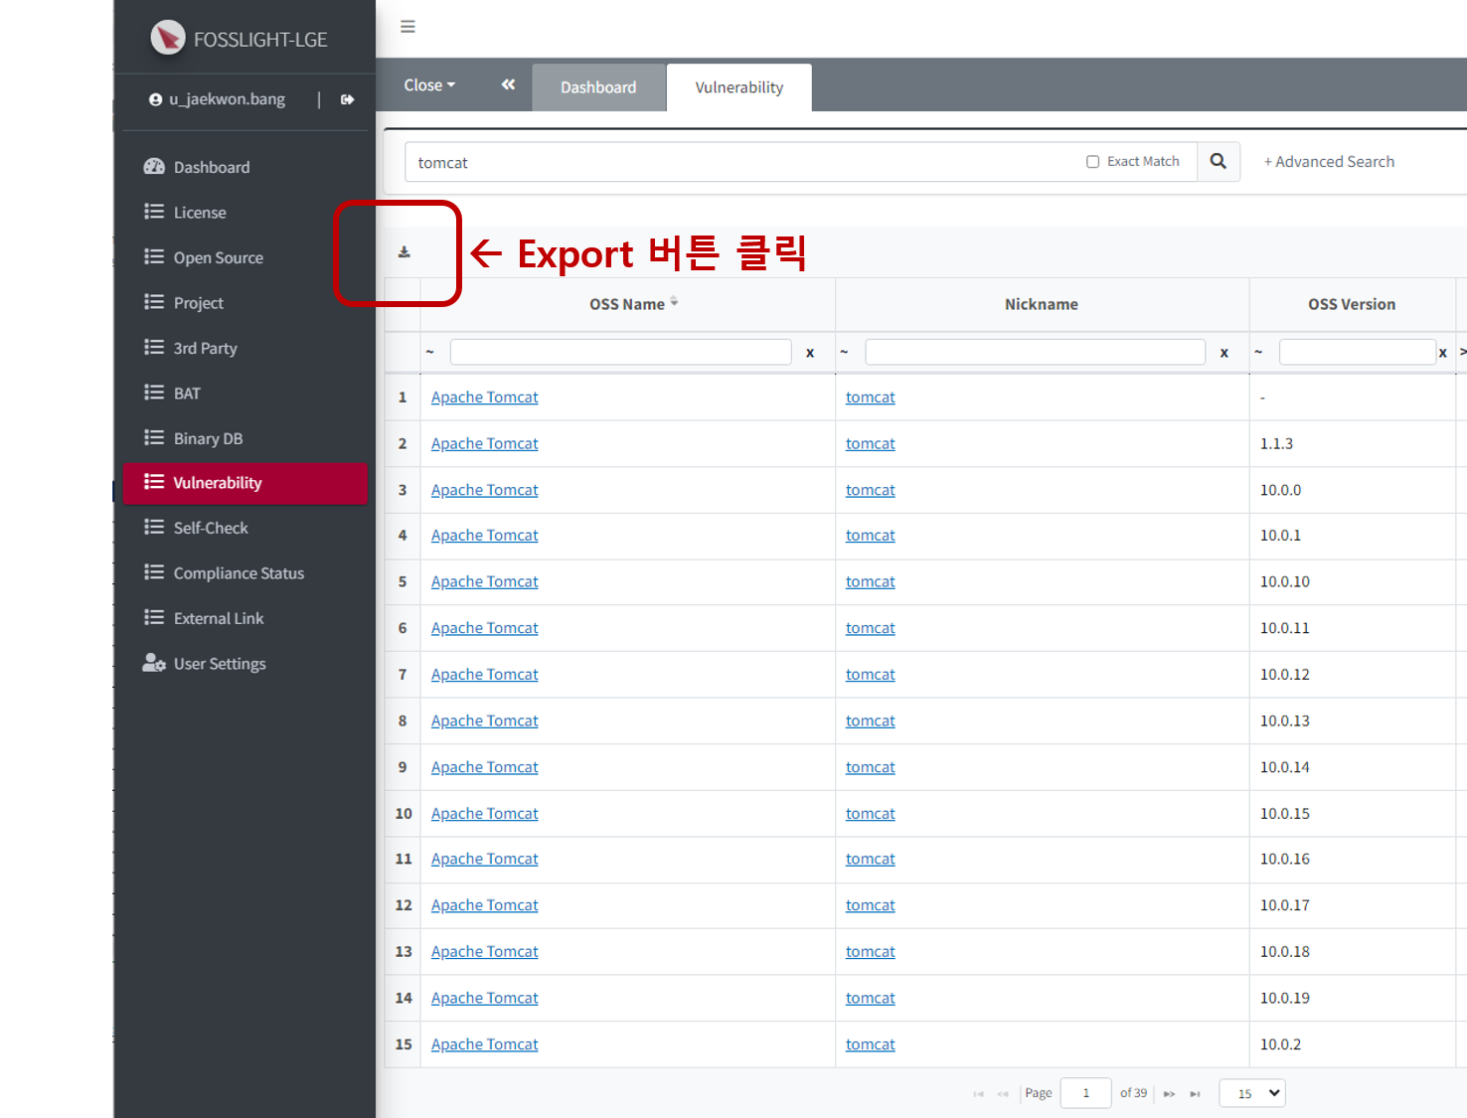1467x1118 pixels.
Task: Select row number 7 cell
Action: [403, 675]
